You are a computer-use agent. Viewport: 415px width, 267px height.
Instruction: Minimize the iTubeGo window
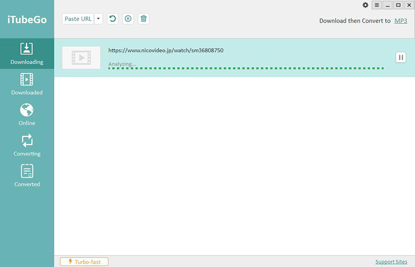point(388,5)
